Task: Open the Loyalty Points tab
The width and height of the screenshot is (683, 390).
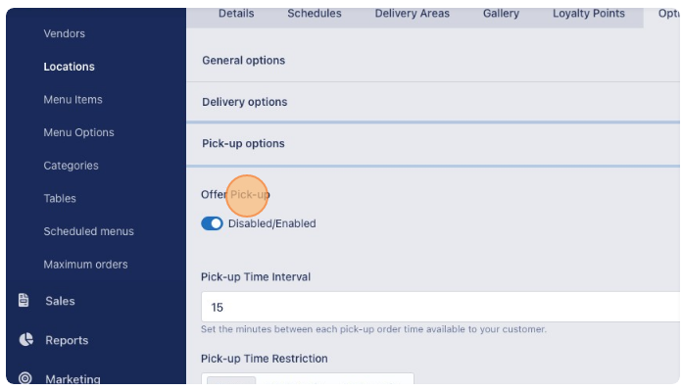Action: (x=589, y=14)
